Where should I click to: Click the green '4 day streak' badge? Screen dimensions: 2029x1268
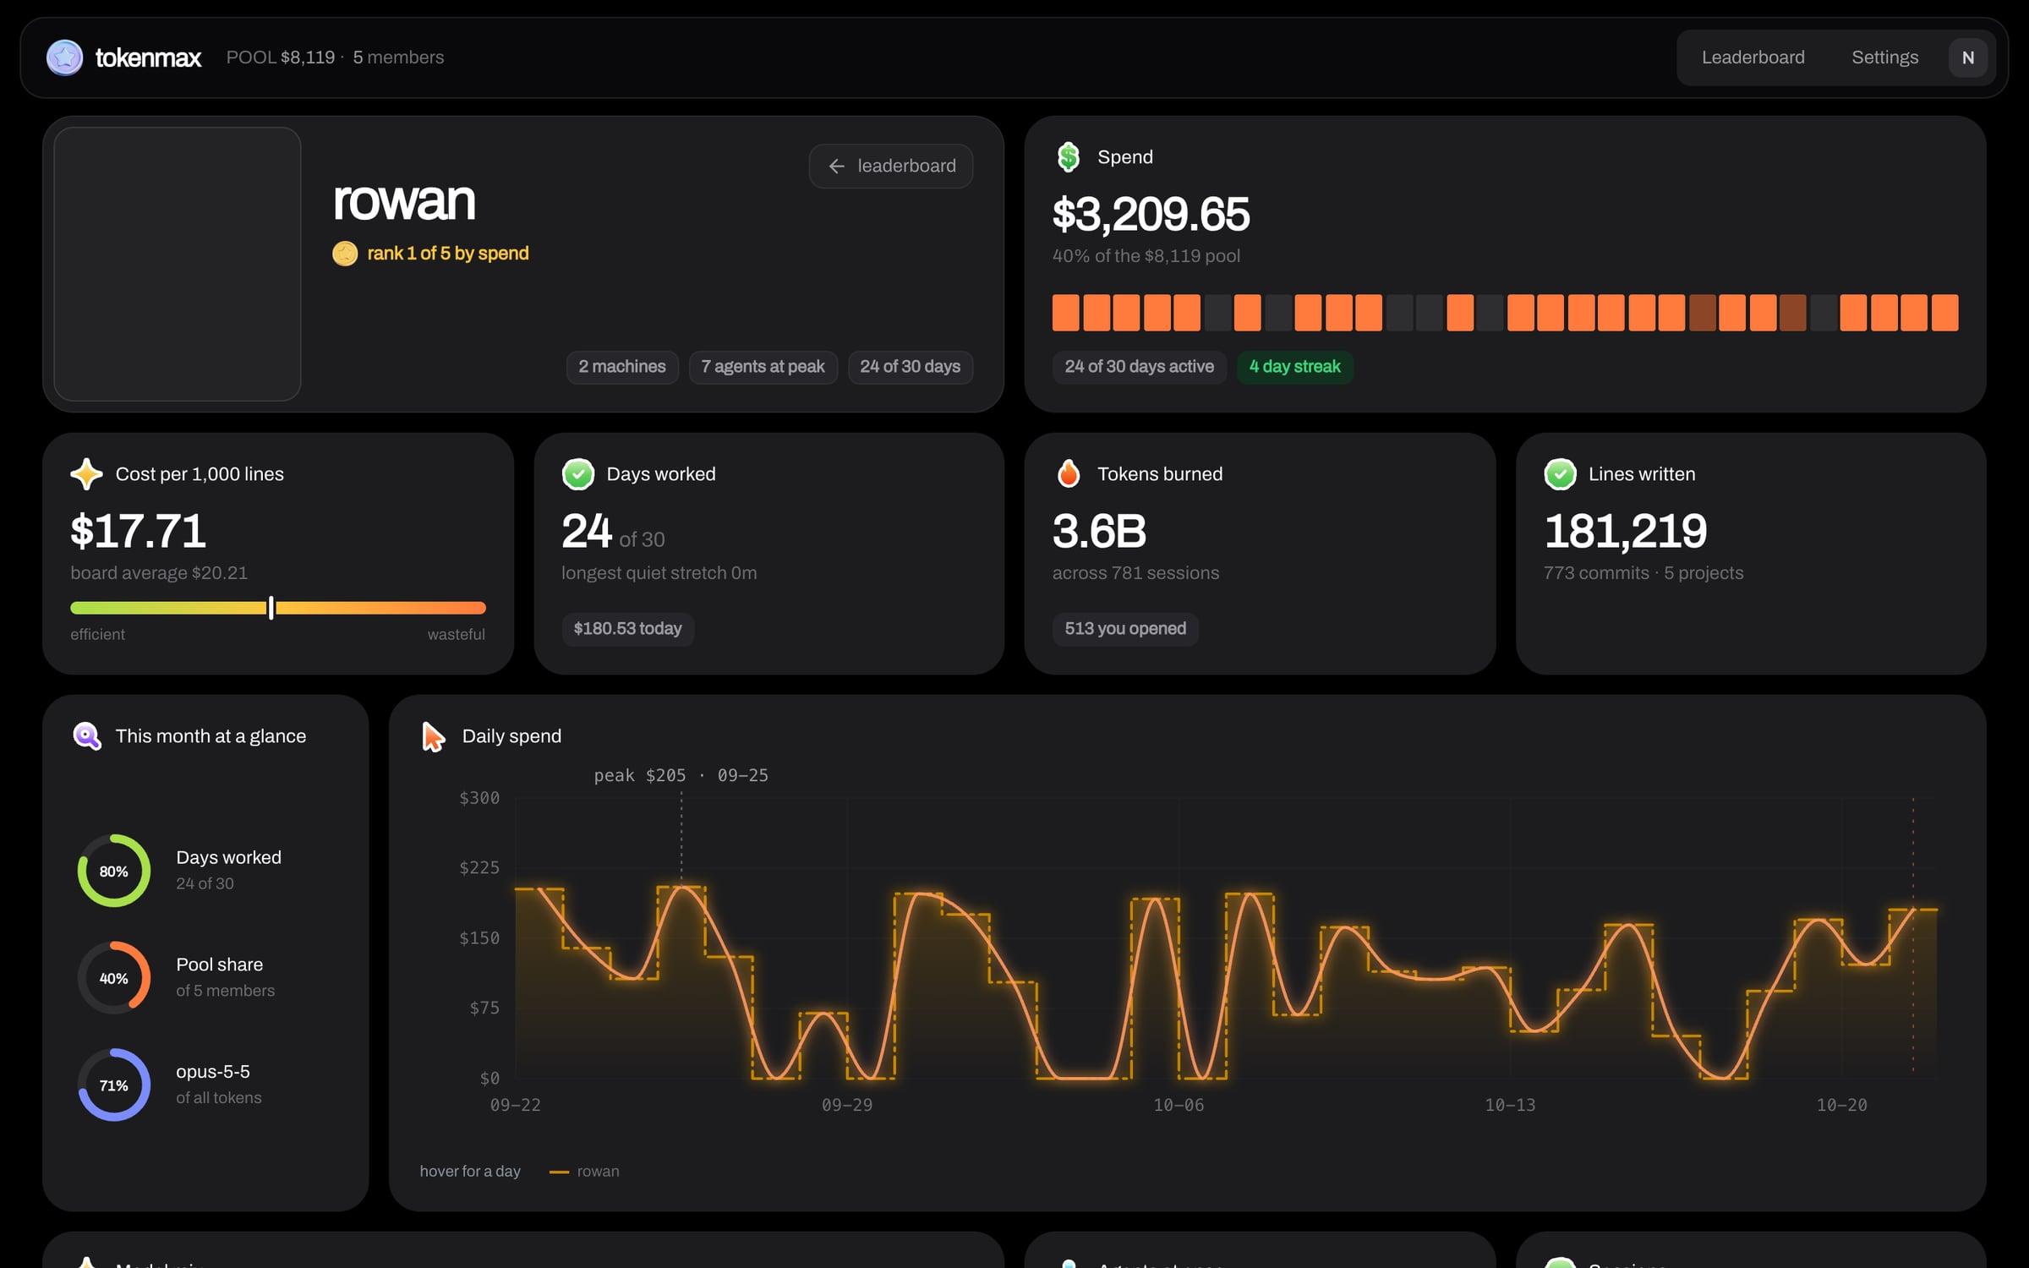1294,367
